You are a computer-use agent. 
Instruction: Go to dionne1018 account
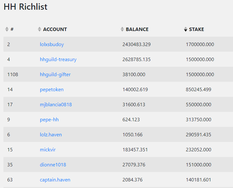coord(53,165)
